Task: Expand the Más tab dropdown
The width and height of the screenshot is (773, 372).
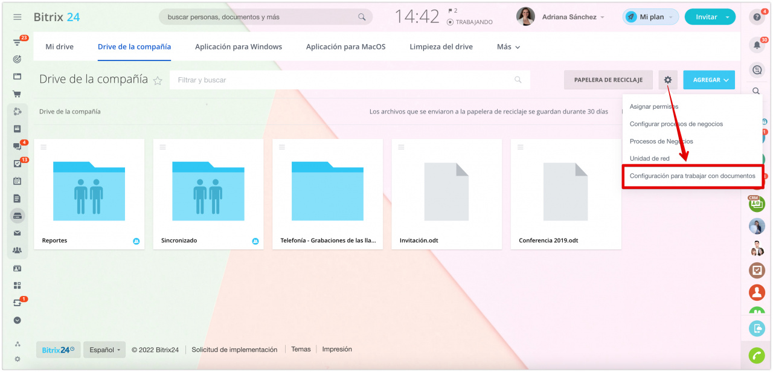Action: tap(508, 46)
